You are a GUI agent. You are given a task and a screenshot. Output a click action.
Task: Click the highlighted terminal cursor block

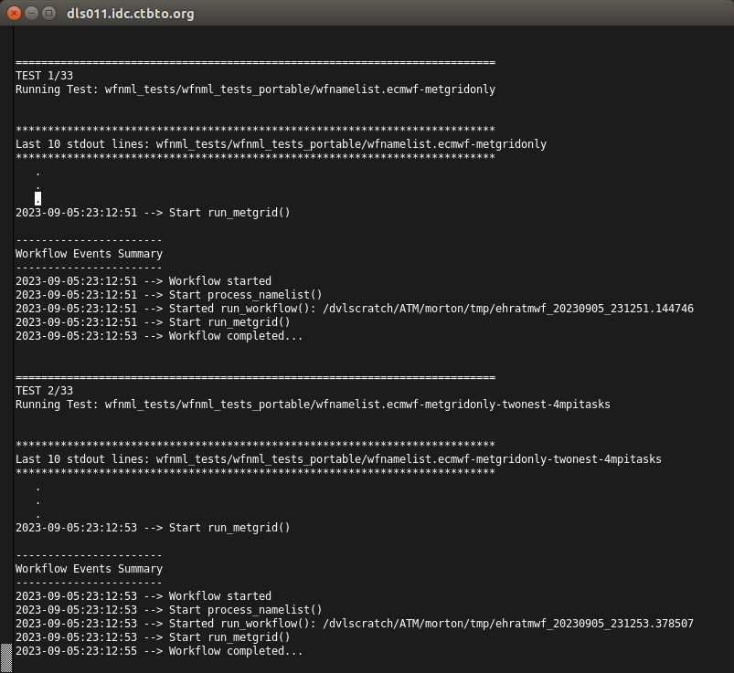(x=37, y=198)
